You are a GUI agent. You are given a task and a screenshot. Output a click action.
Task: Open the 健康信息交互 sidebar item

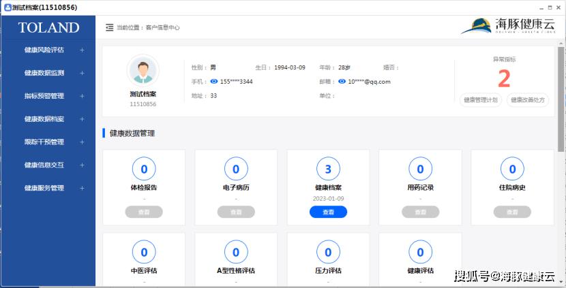(x=44, y=165)
